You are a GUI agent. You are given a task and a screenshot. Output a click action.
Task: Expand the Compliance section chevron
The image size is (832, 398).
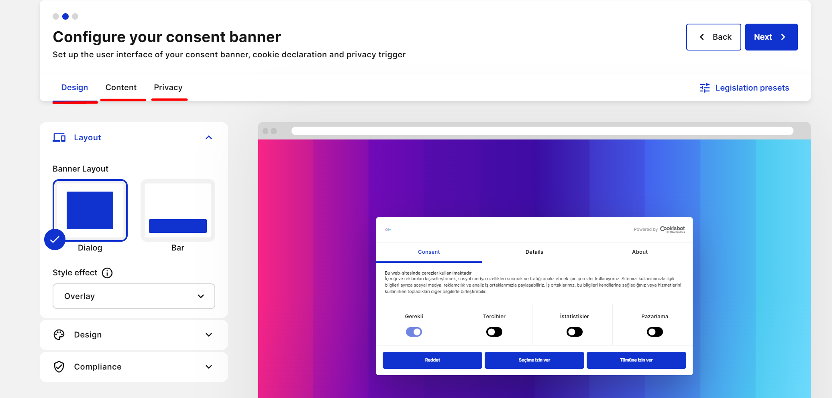pyautogui.click(x=209, y=367)
